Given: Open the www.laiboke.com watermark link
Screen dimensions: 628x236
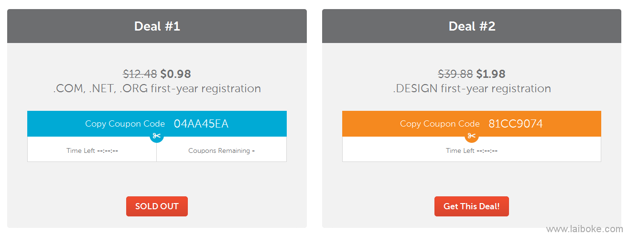Looking at the screenshot, I should click(584, 229).
